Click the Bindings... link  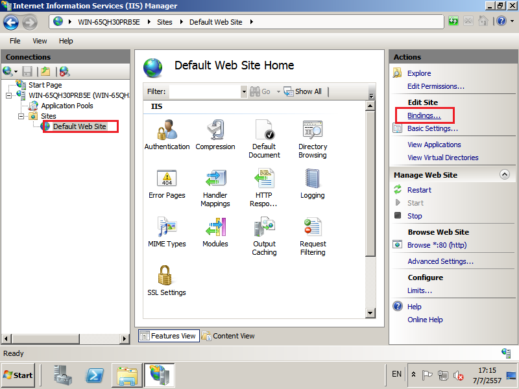[x=424, y=115]
